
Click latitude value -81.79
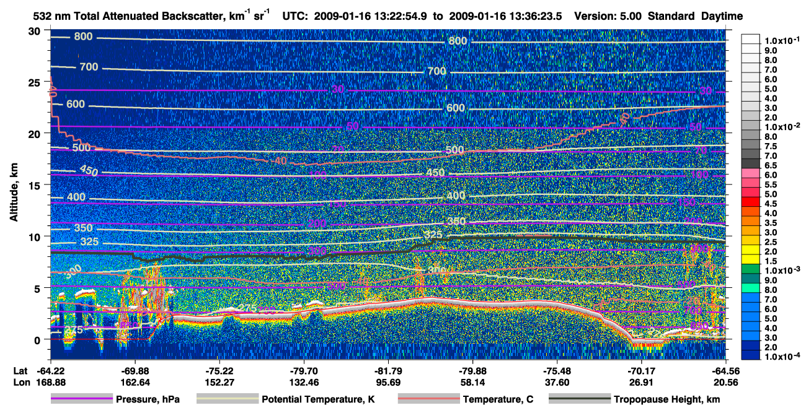388,371
